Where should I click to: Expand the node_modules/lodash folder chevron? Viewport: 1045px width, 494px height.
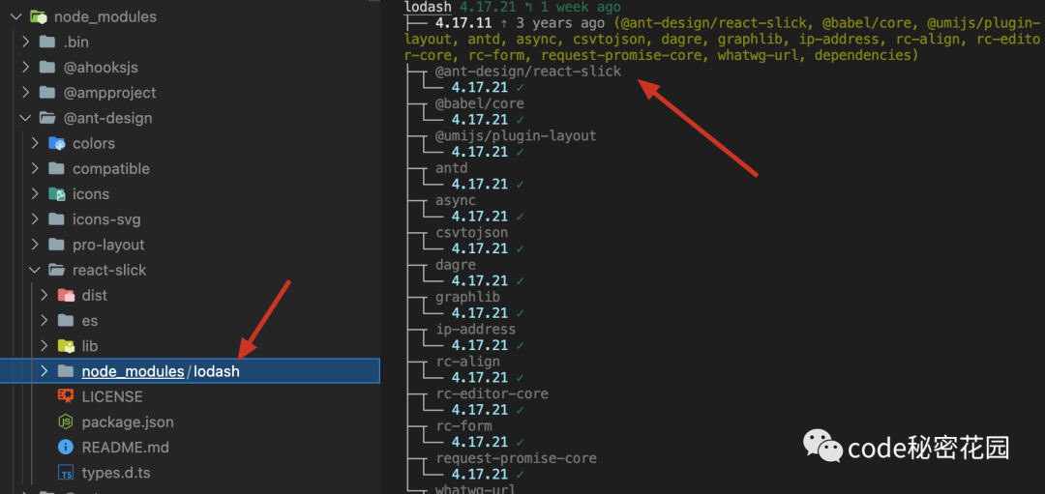(45, 371)
